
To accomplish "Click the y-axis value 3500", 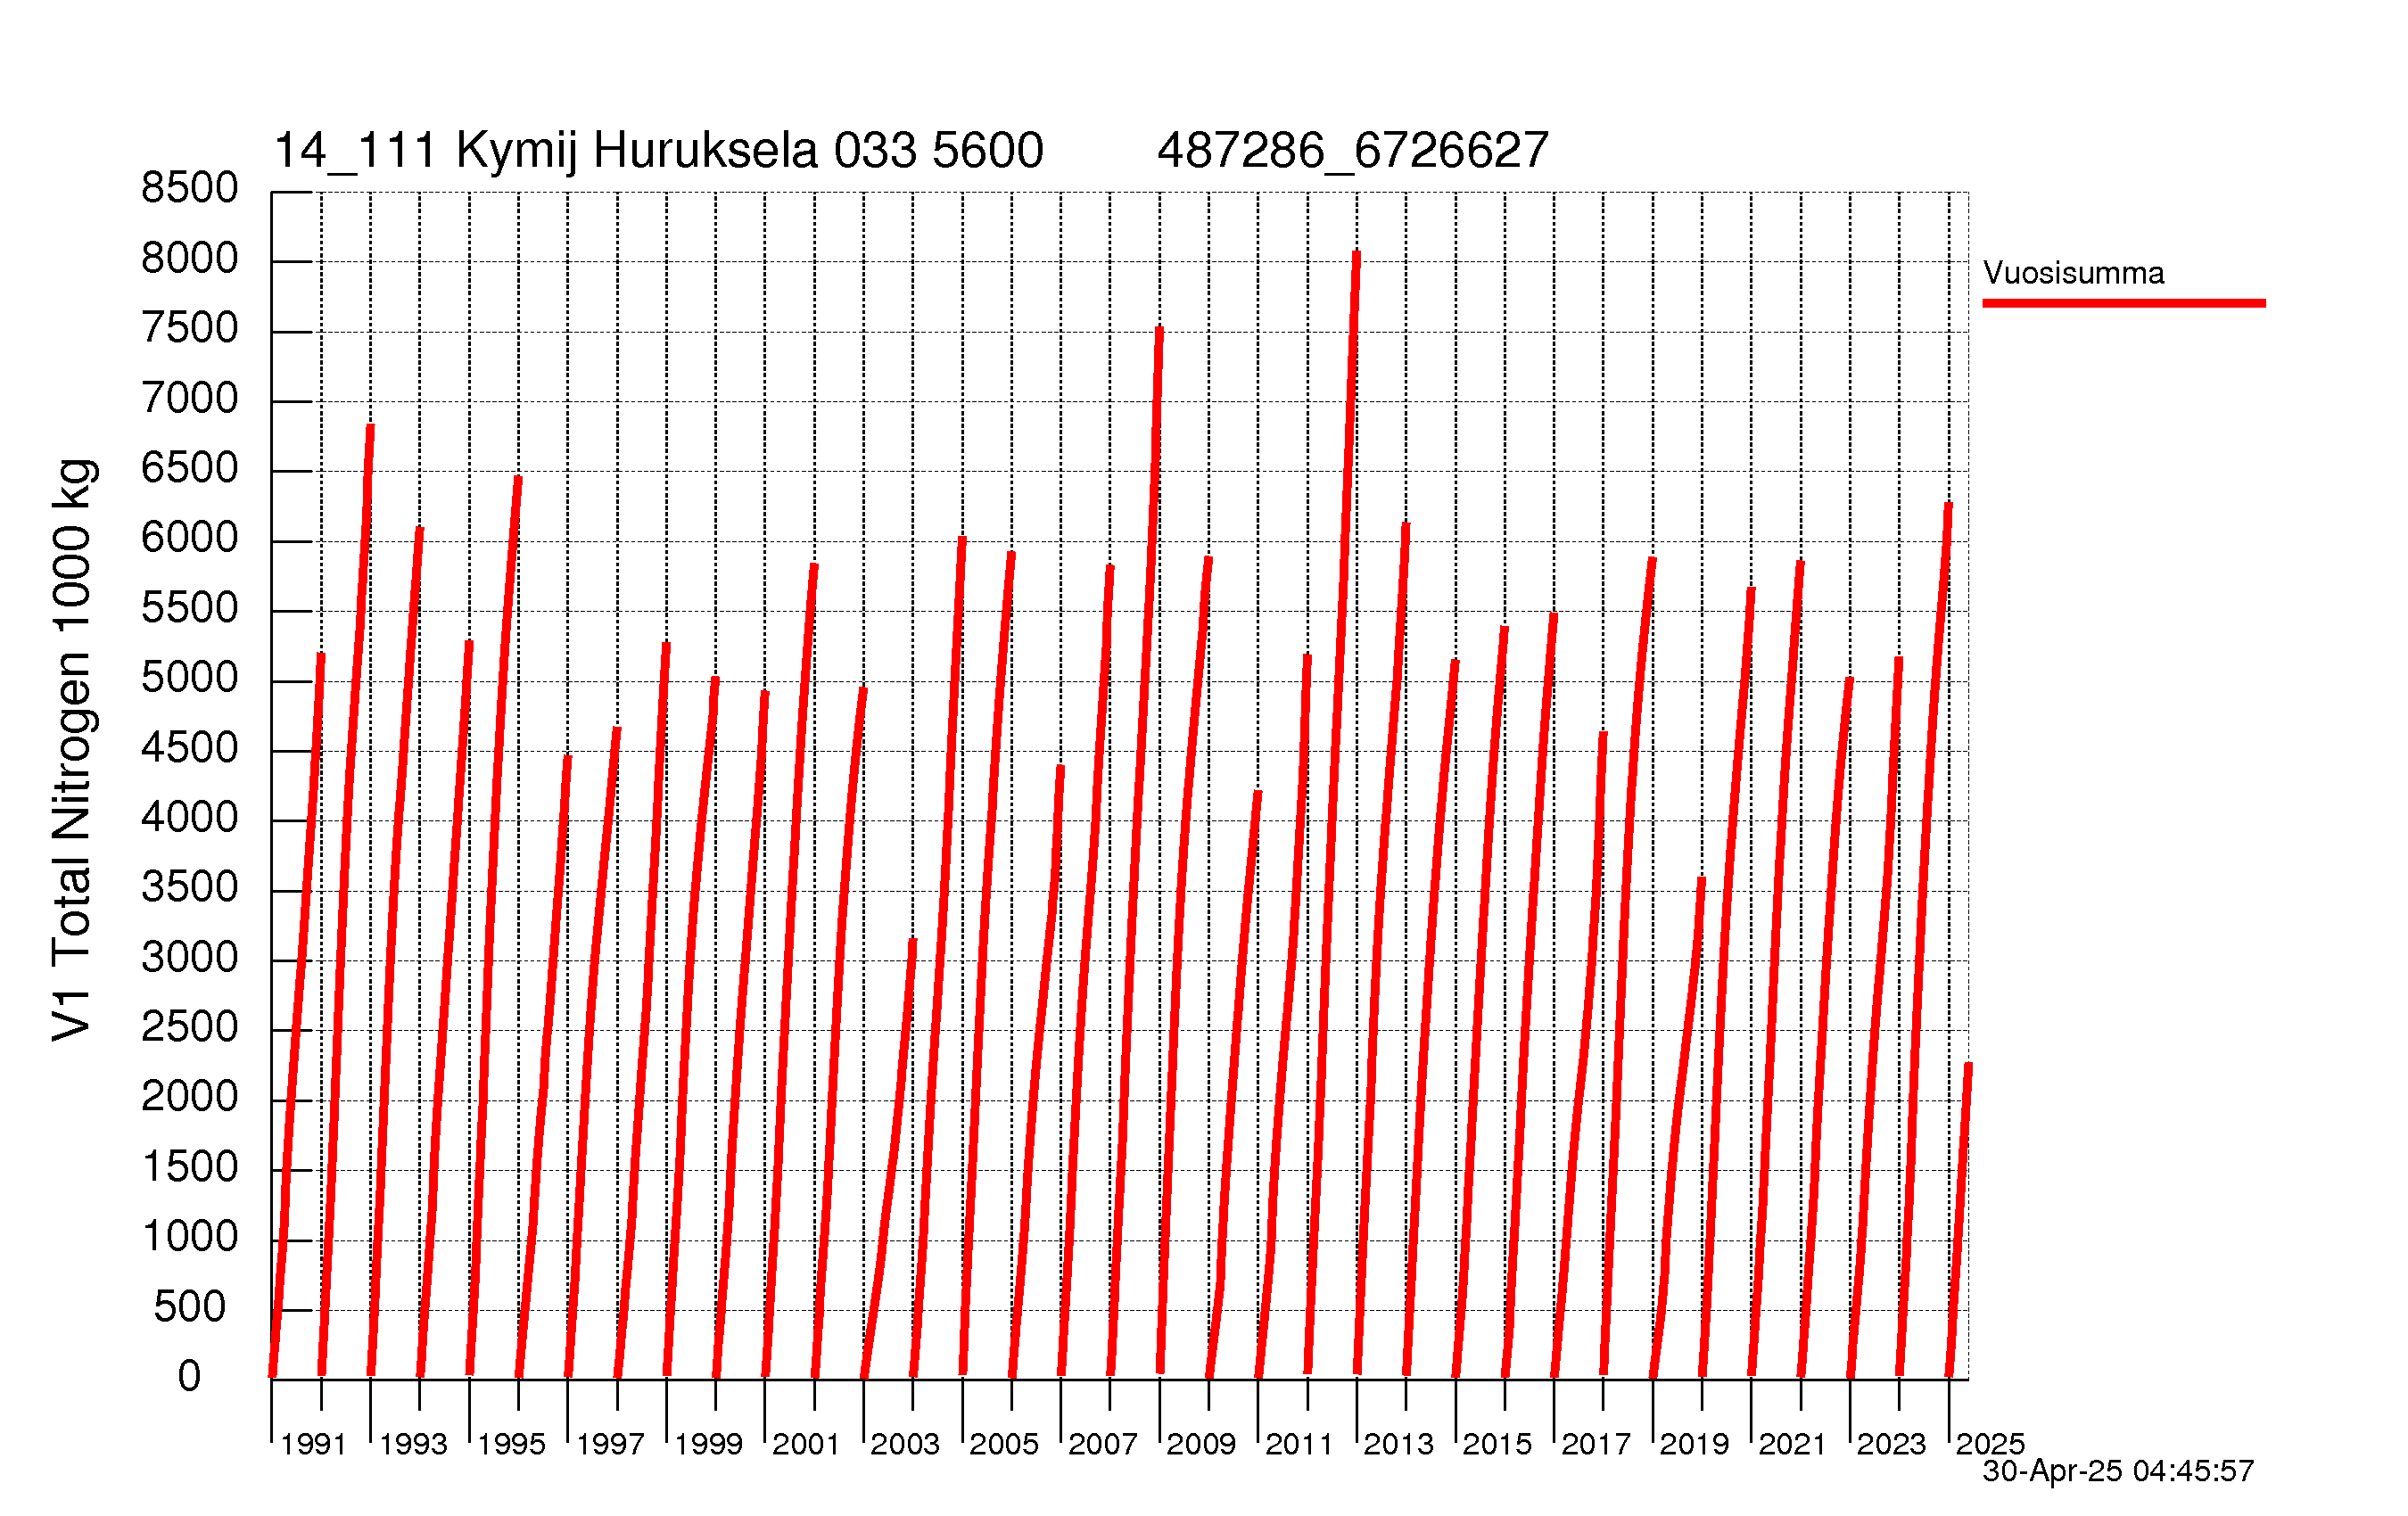I will pos(190,887).
